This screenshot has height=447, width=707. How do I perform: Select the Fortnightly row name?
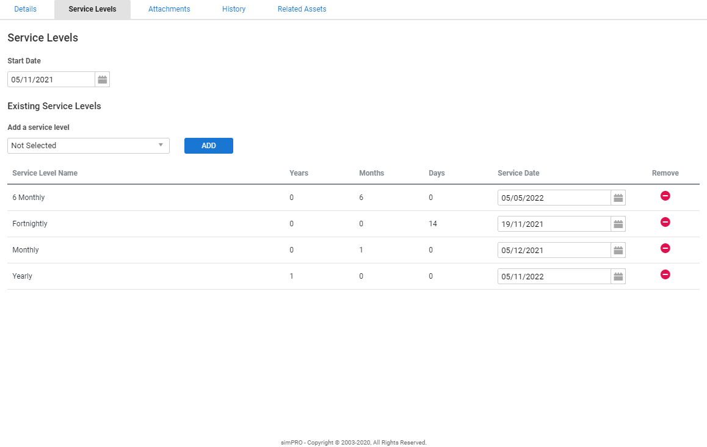point(30,224)
